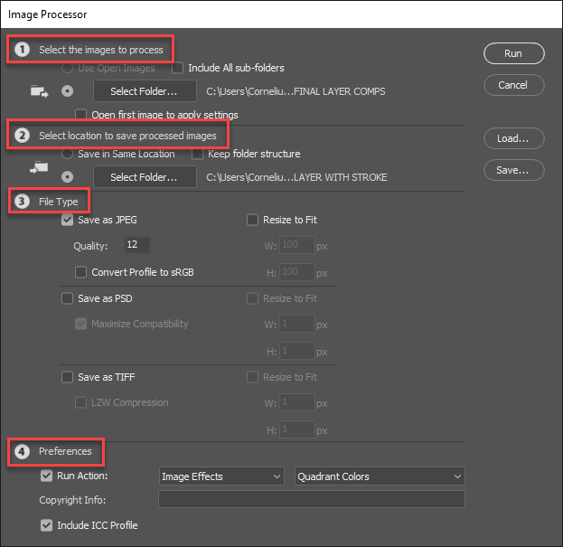
Task: Enable Keep folder structure checkbox
Action: pyautogui.click(x=197, y=154)
